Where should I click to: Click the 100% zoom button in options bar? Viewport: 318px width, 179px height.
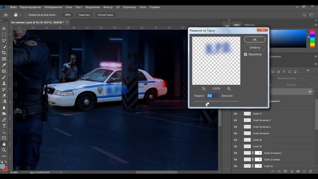[68, 15]
